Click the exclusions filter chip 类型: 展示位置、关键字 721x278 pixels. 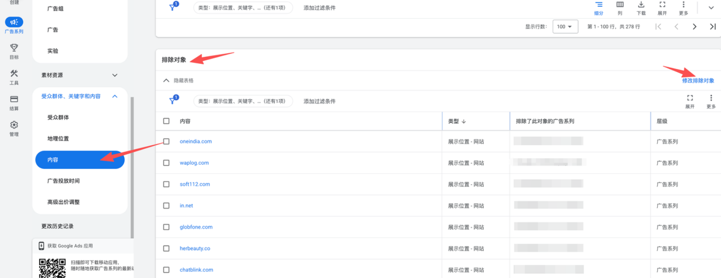click(x=243, y=101)
